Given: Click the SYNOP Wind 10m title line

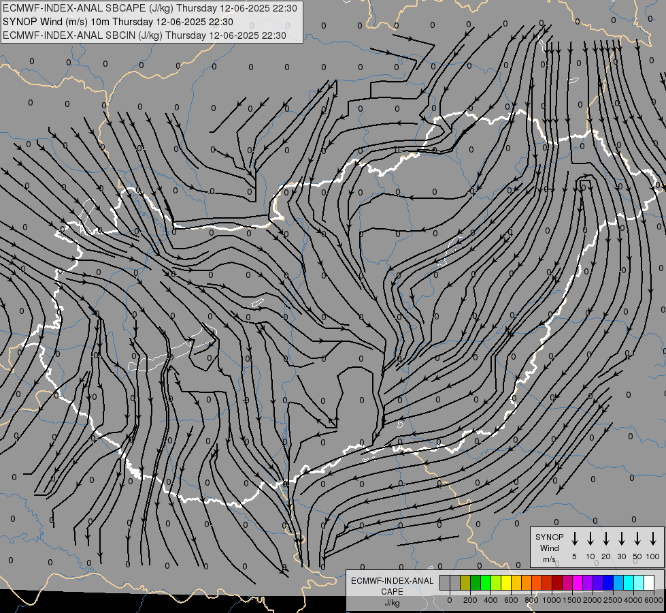Looking at the screenshot, I should coord(118,22).
